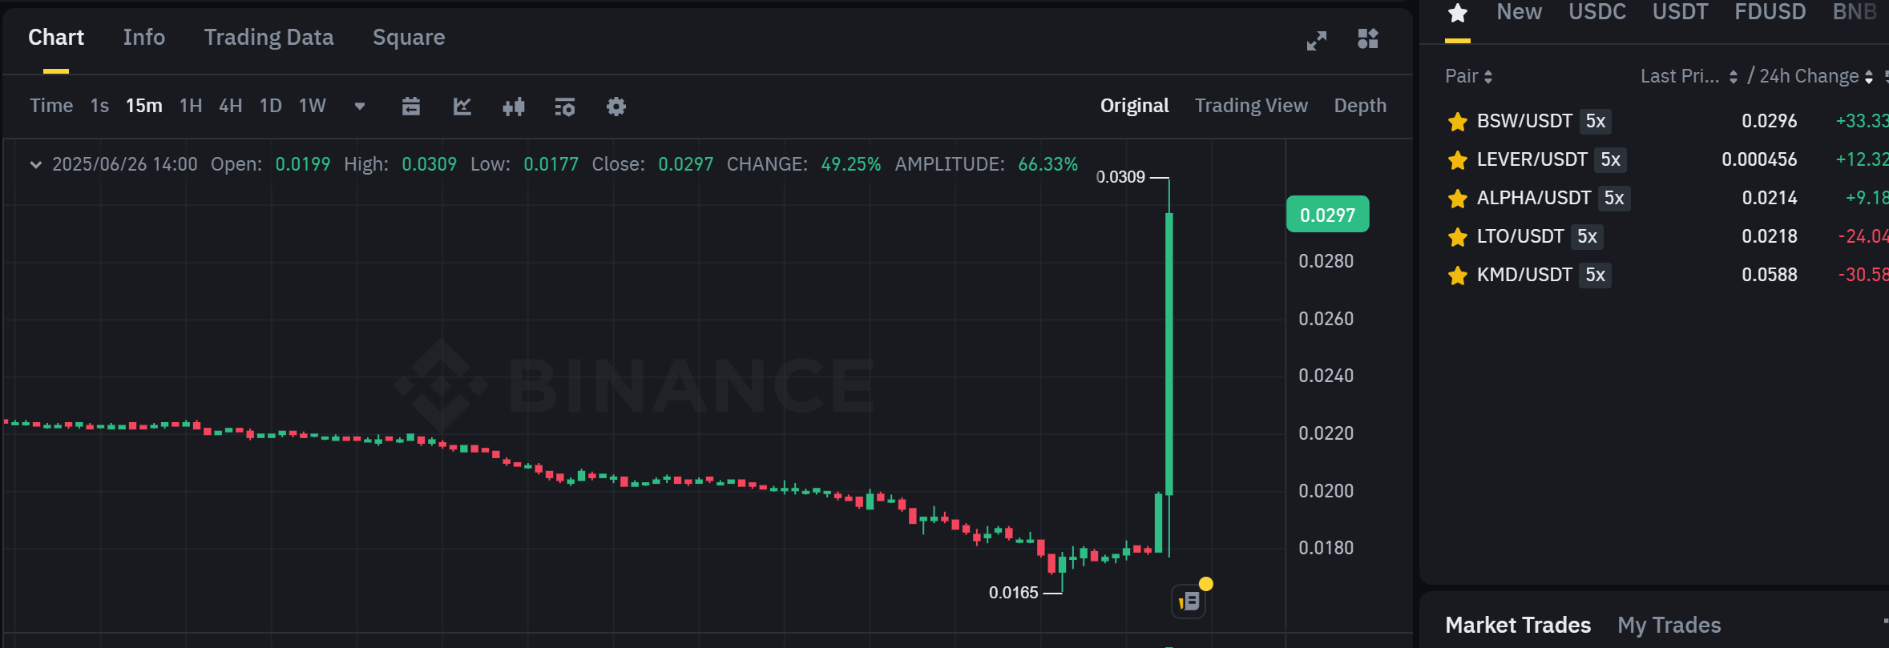This screenshot has width=1889, height=648.
Task: Select the 15m interval
Action: click(x=144, y=106)
